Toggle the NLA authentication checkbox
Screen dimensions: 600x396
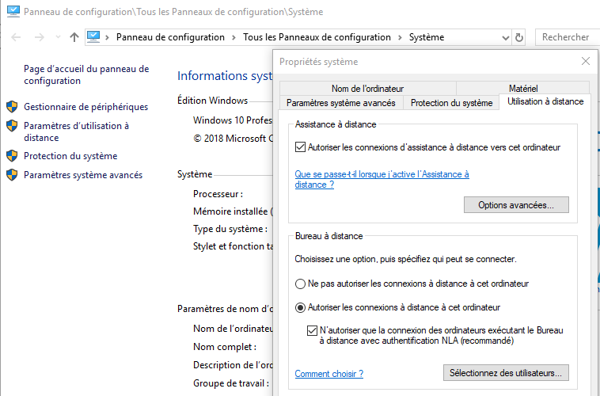[x=312, y=330]
